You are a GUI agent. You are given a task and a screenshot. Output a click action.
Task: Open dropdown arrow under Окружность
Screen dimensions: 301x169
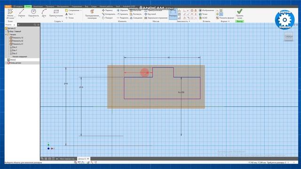[33, 17]
